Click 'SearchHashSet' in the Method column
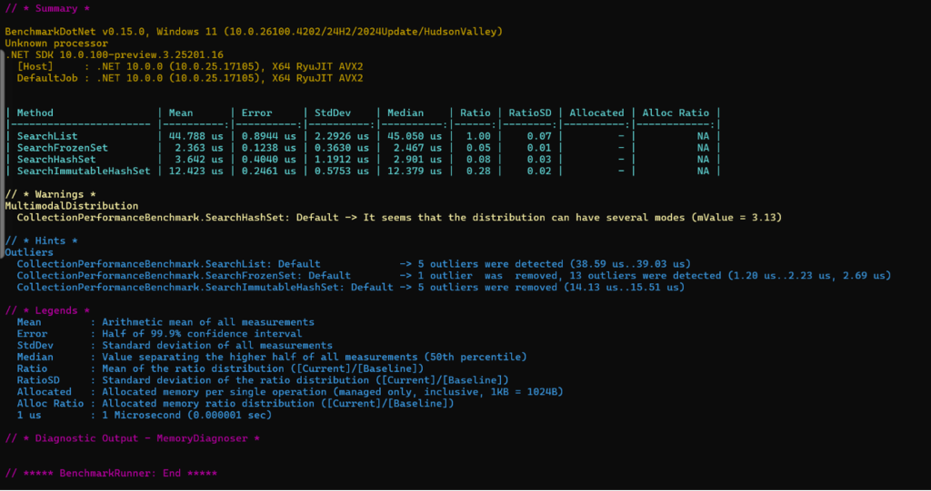This screenshot has width=931, height=491. 56,159
